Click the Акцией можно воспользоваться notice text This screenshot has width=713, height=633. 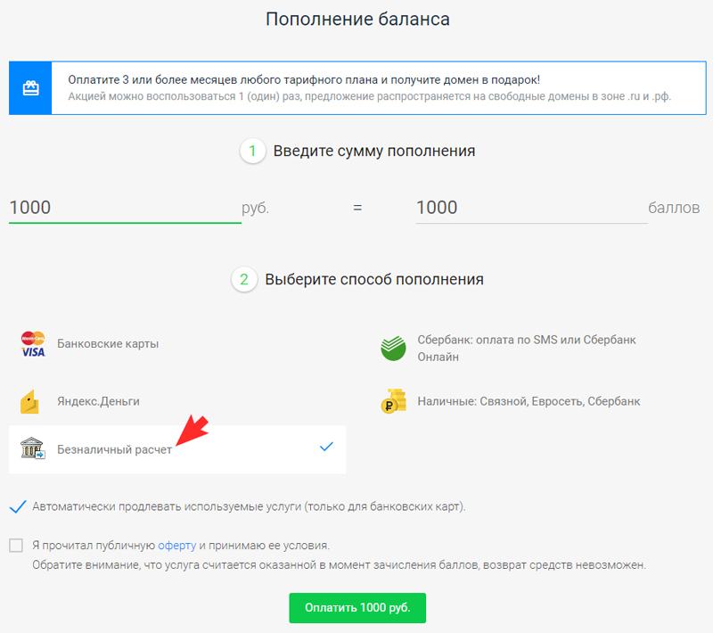[369, 96]
